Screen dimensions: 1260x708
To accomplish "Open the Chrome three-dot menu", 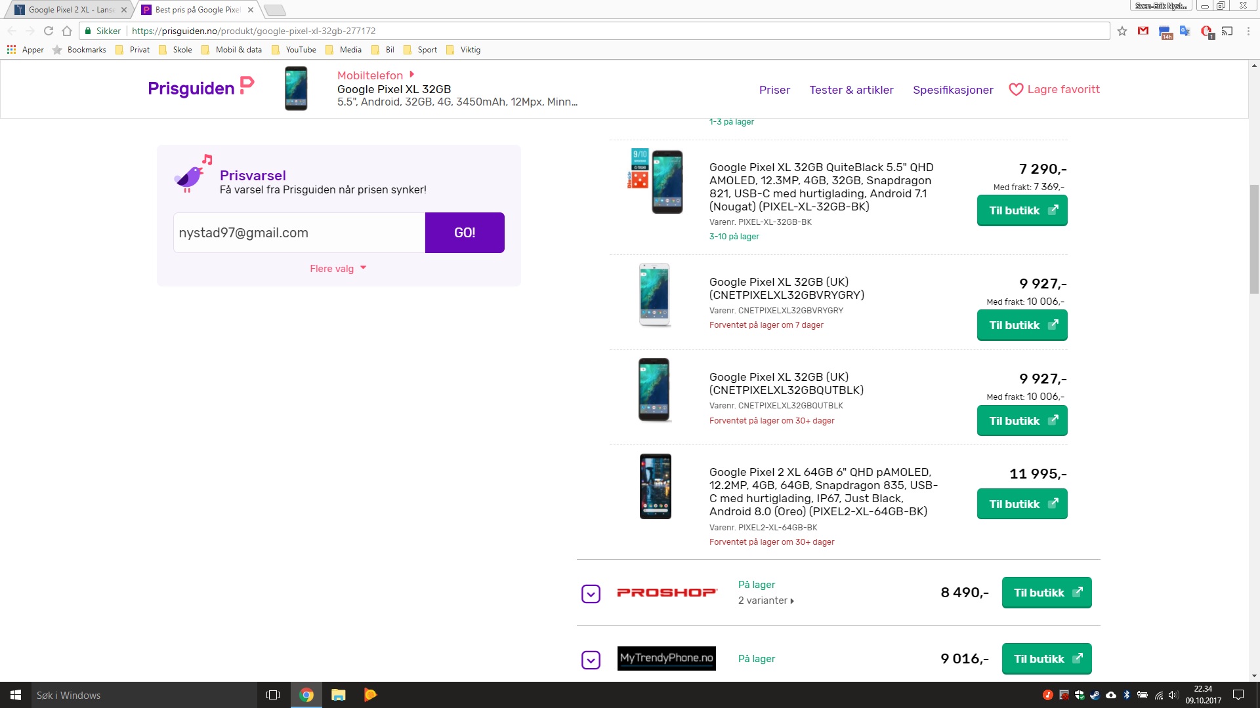I will tap(1248, 31).
